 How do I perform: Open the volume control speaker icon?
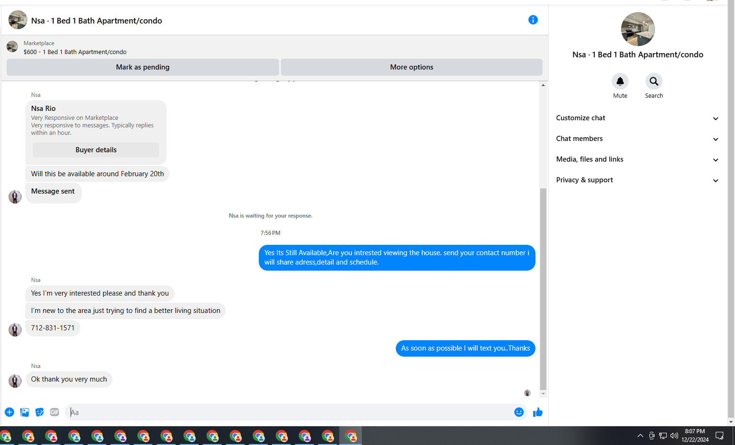pyautogui.click(x=674, y=436)
